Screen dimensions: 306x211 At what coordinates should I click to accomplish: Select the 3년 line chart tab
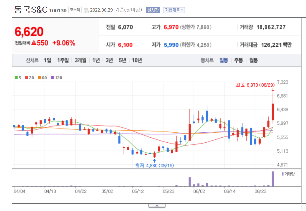pyautogui.click(x=109, y=60)
